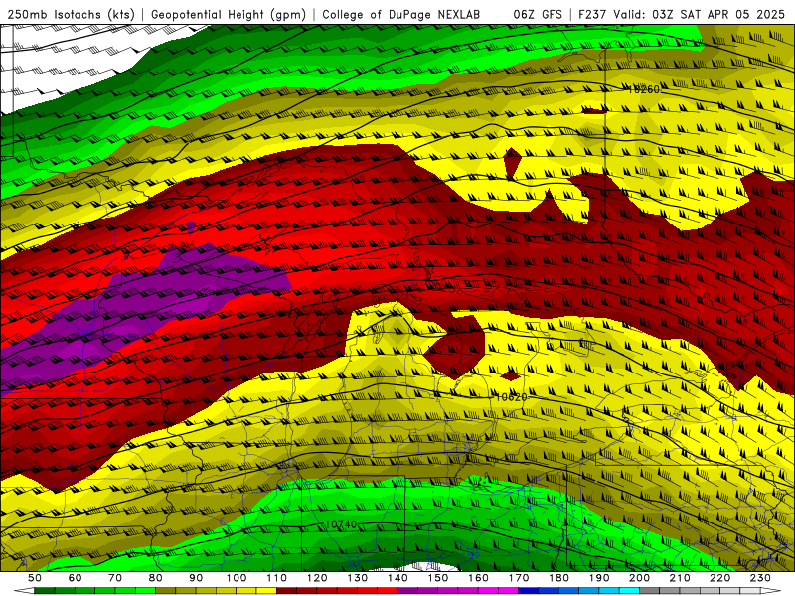This screenshot has height=596, width=795.
Task: Click the 190 value on the color scale
Action: pyautogui.click(x=599, y=578)
